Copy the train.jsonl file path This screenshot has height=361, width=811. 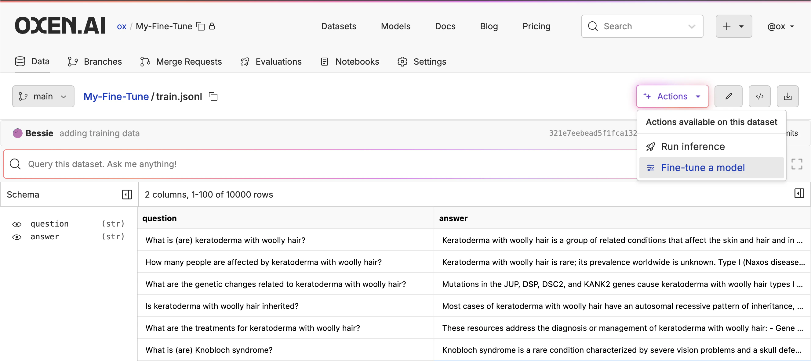(x=213, y=96)
